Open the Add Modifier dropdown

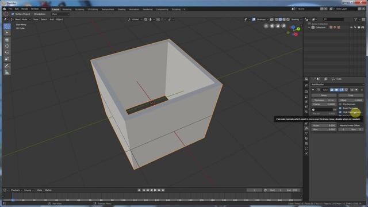338,85
